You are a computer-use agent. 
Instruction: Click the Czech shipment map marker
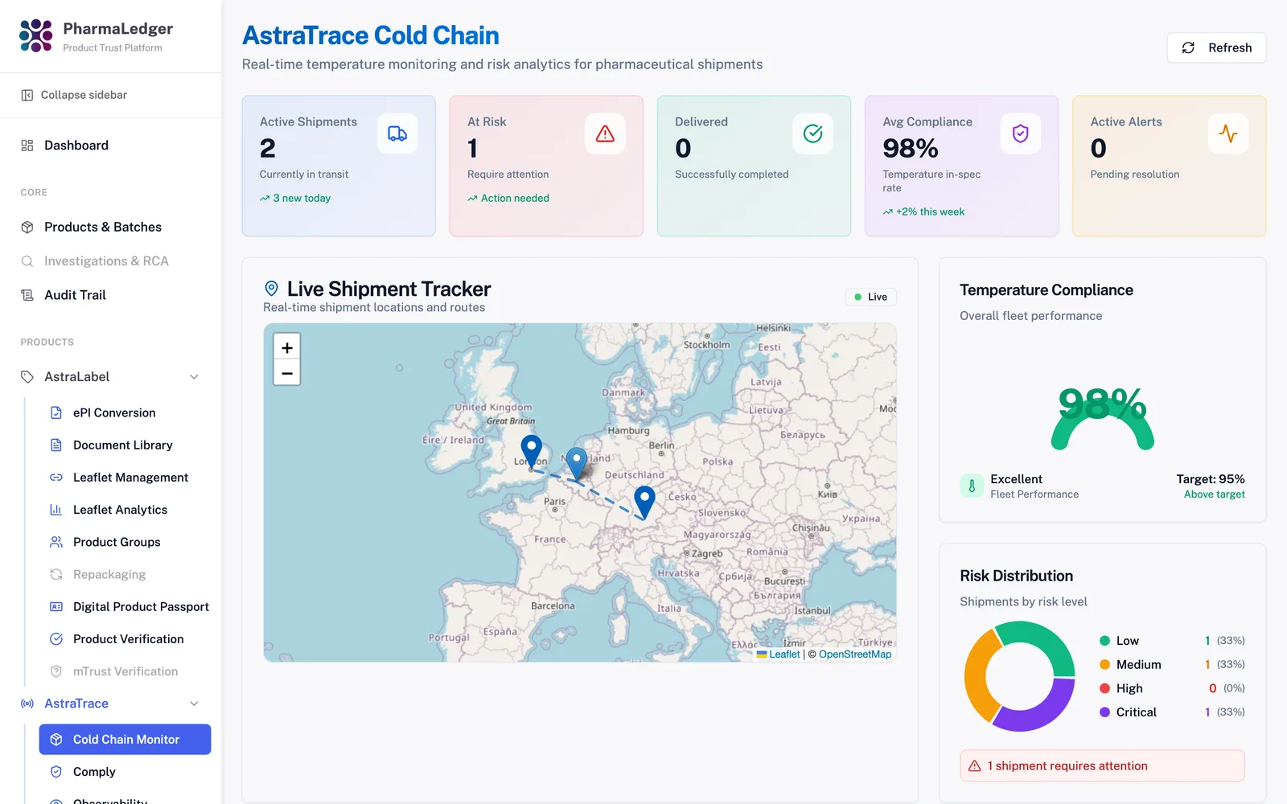644,503
